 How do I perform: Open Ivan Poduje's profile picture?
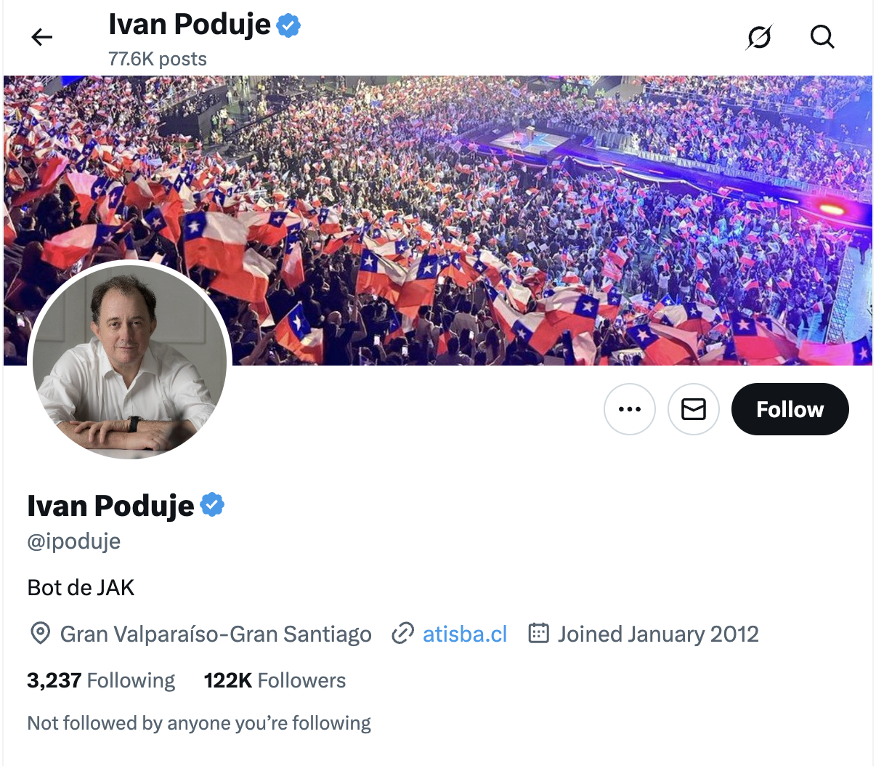point(129,361)
